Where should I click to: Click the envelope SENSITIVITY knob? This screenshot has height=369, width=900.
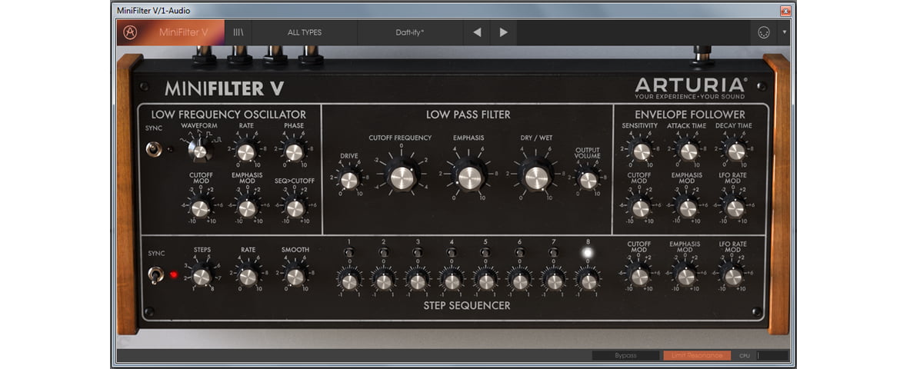click(x=641, y=151)
